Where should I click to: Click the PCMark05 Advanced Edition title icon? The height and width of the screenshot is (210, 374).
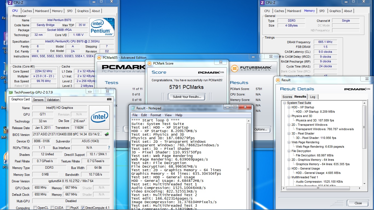click(99, 58)
